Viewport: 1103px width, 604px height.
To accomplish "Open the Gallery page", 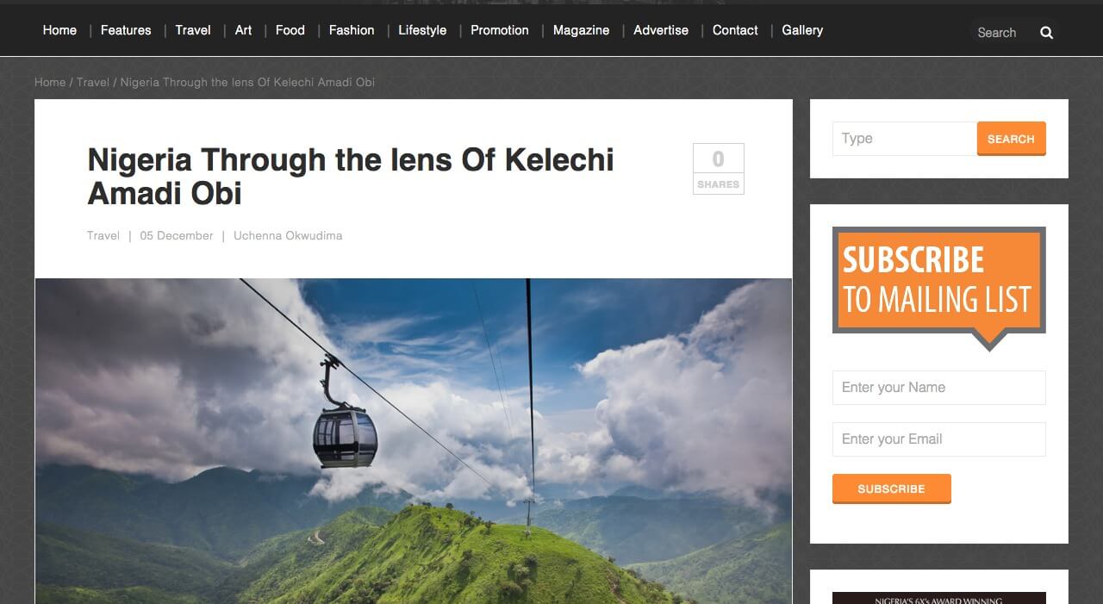I will pyautogui.click(x=802, y=30).
